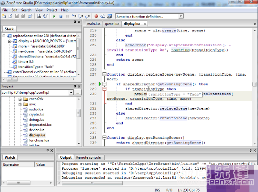The image size is (258, 192).
Task: Open device.lua in project tree
Action: (x=37, y=130)
